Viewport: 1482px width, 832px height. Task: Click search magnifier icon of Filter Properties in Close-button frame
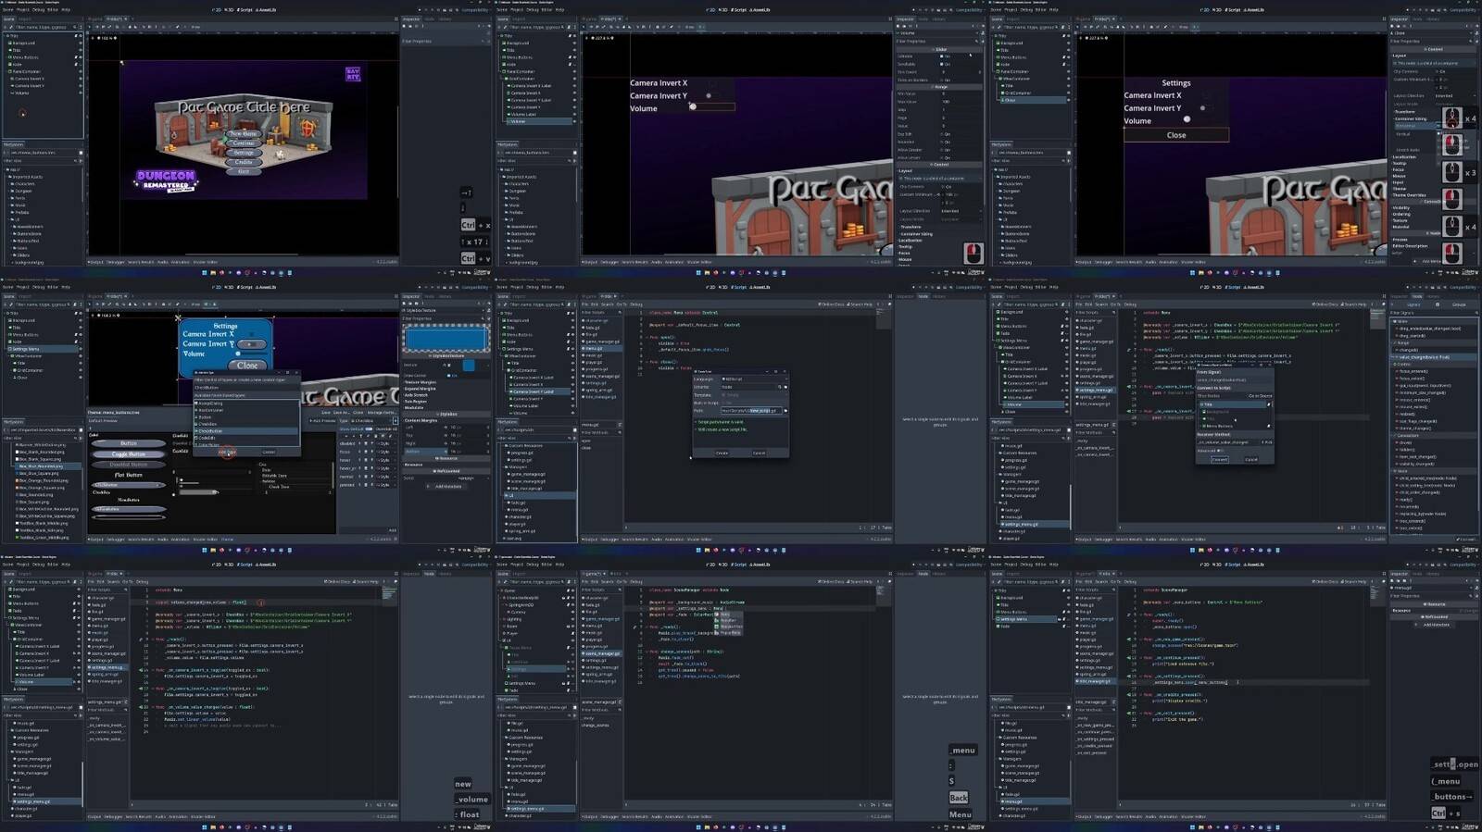1471,42
